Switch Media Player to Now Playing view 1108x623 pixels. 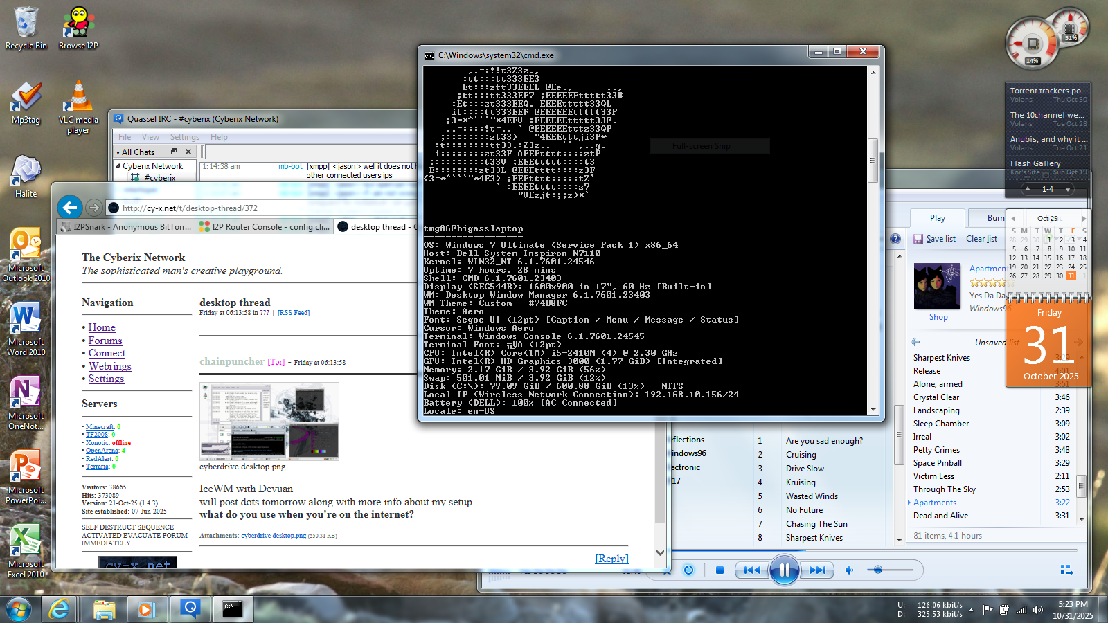coord(1066,570)
